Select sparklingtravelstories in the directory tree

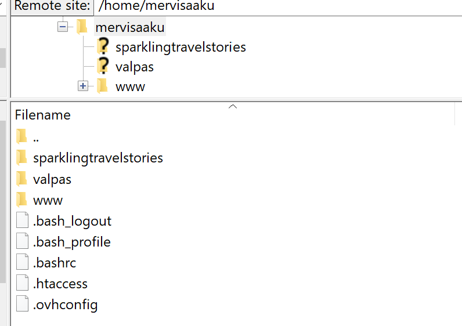[181, 47]
